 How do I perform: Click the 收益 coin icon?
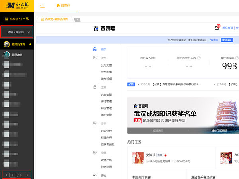[x=95, y=152]
